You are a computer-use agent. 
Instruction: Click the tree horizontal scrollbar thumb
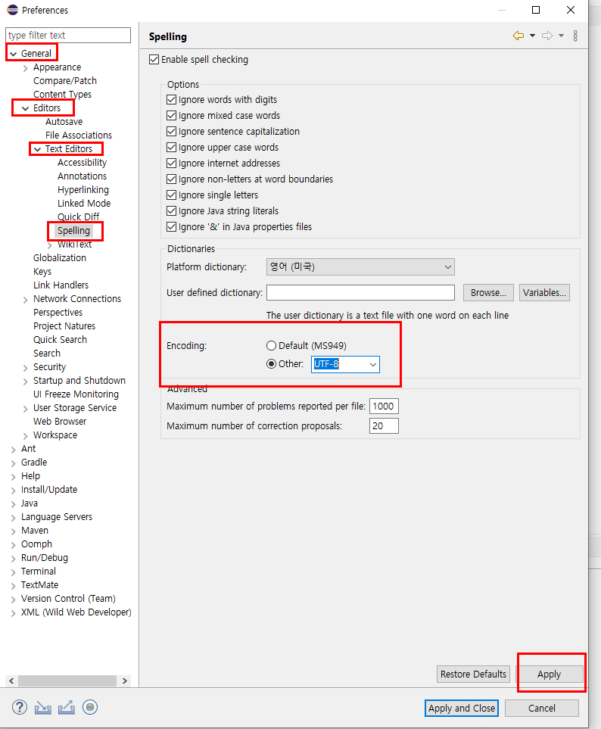(x=67, y=681)
